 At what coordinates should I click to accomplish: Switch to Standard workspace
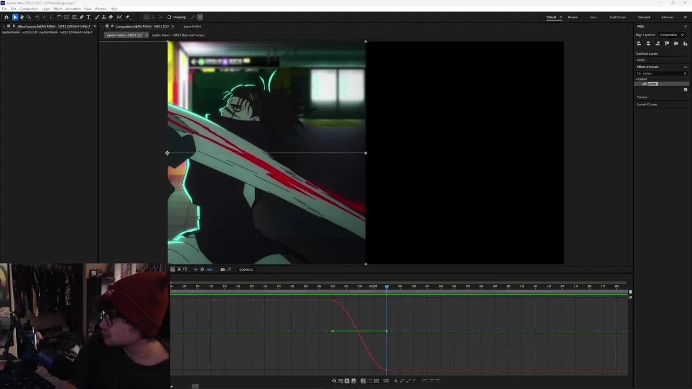pyautogui.click(x=644, y=17)
